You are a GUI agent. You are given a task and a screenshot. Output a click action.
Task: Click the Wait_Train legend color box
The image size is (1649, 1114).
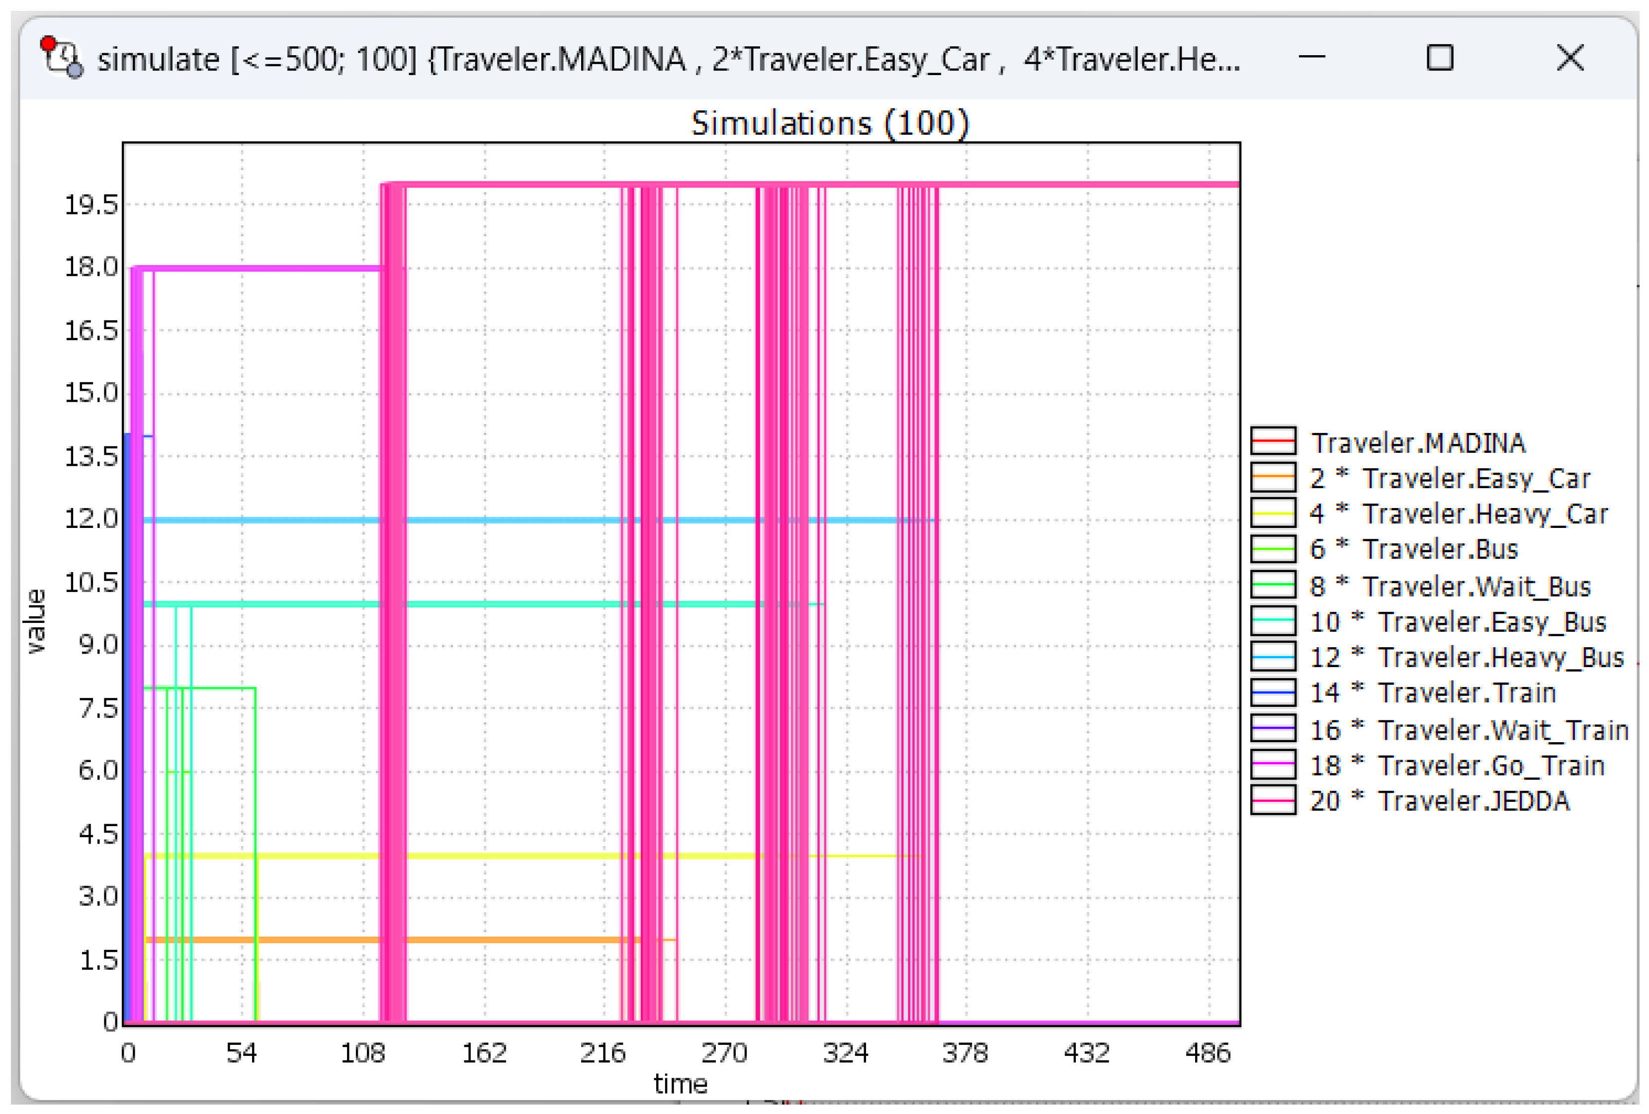pos(1273,729)
